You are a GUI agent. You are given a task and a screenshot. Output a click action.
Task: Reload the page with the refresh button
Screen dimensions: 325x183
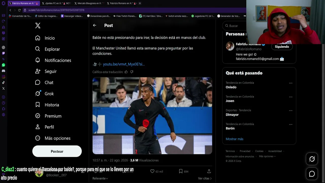point(19,10)
